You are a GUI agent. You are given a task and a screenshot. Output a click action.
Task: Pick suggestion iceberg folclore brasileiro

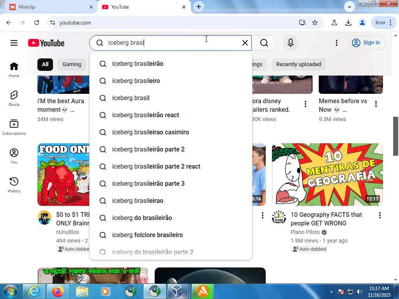(x=171, y=235)
